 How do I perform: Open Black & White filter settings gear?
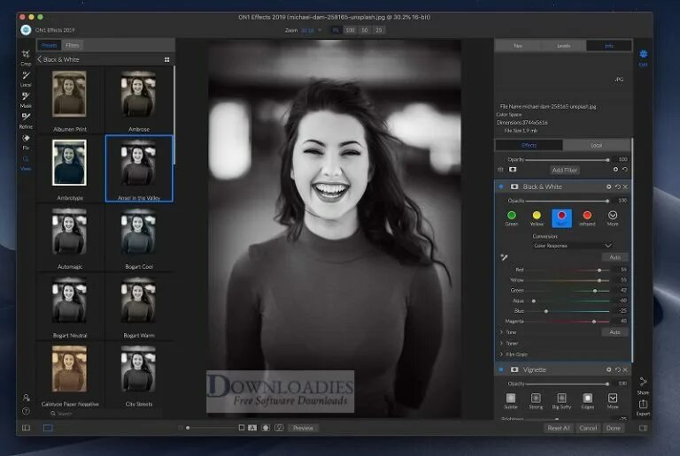click(609, 186)
